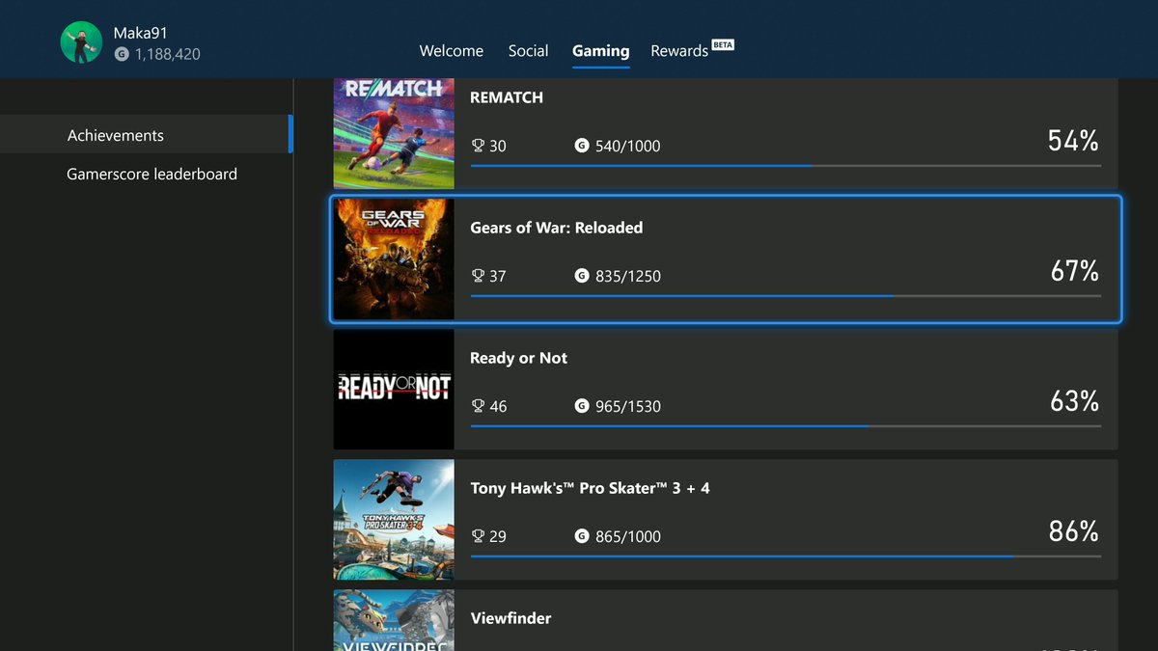Click the trophy icon in the Tony Hawk's row
Screen dimensions: 1158x651
tap(477, 536)
